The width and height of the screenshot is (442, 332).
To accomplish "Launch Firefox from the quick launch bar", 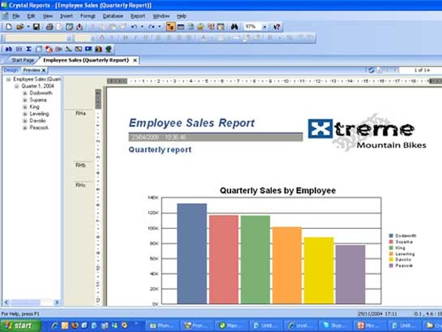I will pyautogui.click(x=75, y=325).
